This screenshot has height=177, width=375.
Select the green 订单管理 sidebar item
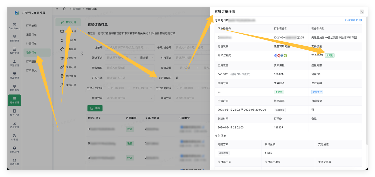pyautogui.click(x=14, y=100)
